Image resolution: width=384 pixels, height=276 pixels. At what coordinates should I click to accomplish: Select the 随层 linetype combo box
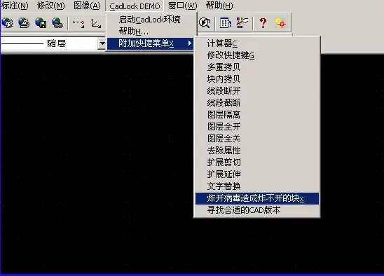(x=53, y=43)
